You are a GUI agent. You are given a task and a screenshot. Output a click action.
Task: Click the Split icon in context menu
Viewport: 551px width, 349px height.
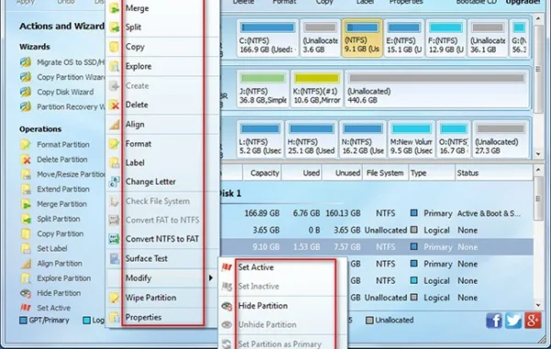[114, 27]
